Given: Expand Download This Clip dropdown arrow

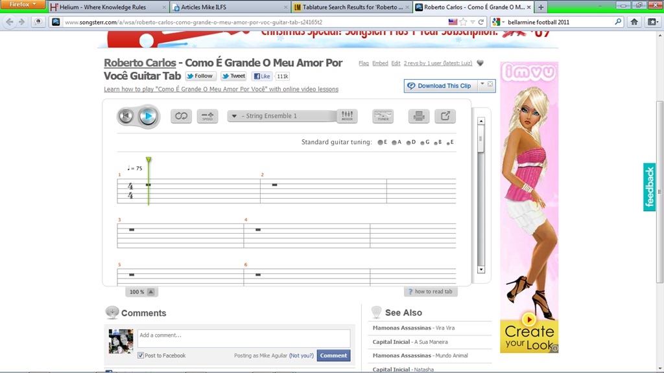Looking at the screenshot, I should (482, 84).
